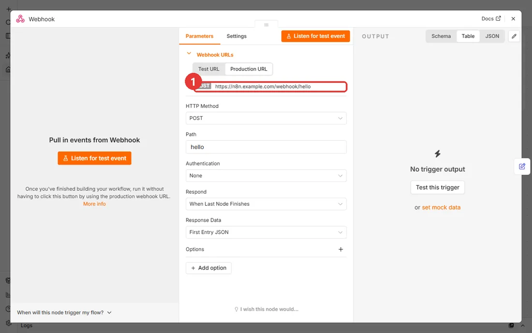Viewport: 532px width, 333px height.
Task: Click the set mock data link
Action: tap(441, 208)
